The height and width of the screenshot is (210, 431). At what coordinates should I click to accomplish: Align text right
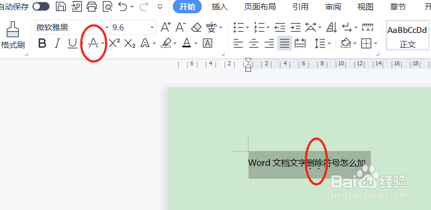pyautogui.click(x=269, y=43)
